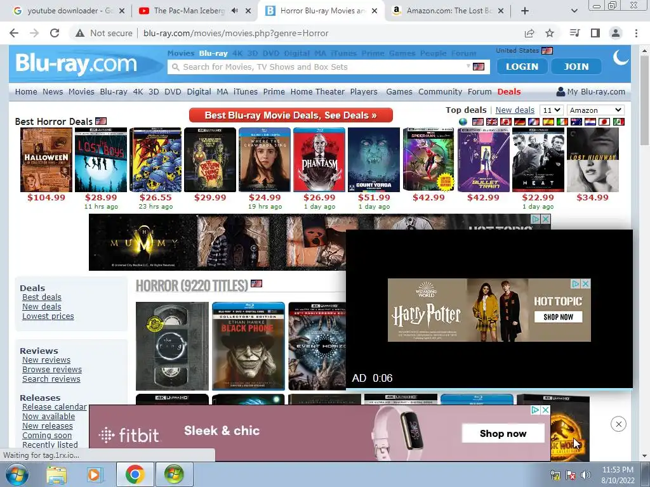The image size is (650, 487).
Task: Open a new browser tab
Action: point(525,11)
